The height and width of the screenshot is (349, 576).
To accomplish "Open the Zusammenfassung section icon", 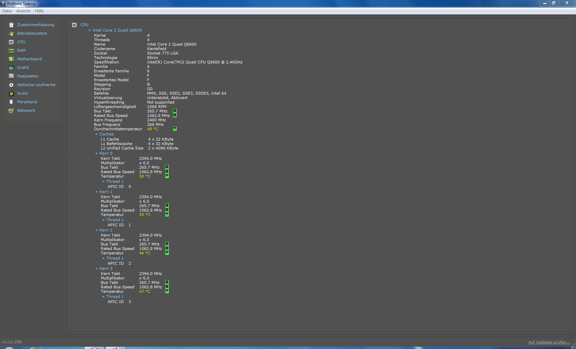I will tap(11, 25).
